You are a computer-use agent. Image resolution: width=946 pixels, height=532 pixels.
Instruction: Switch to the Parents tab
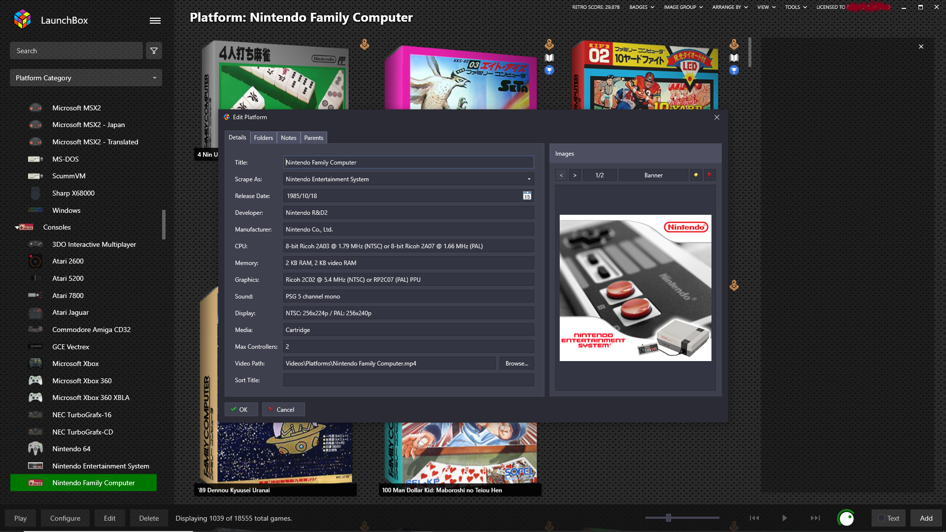click(314, 138)
